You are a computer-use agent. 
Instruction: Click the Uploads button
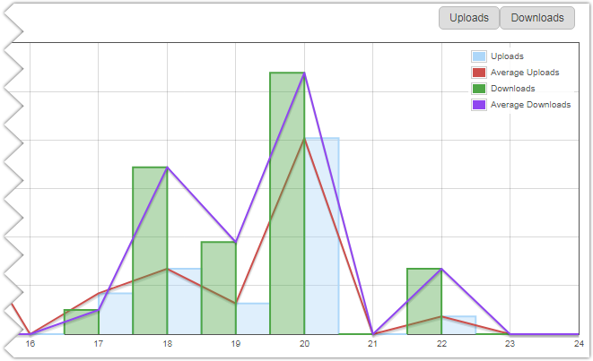469,18
